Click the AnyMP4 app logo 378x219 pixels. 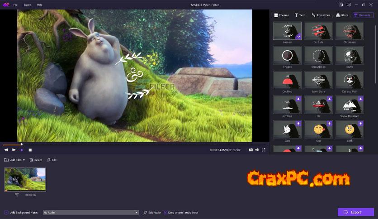point(6,5)
